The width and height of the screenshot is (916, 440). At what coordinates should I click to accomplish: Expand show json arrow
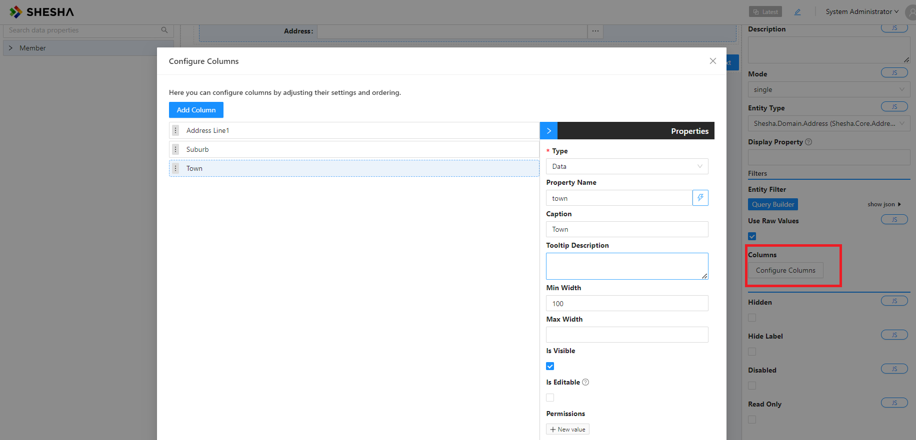(899, 204)
